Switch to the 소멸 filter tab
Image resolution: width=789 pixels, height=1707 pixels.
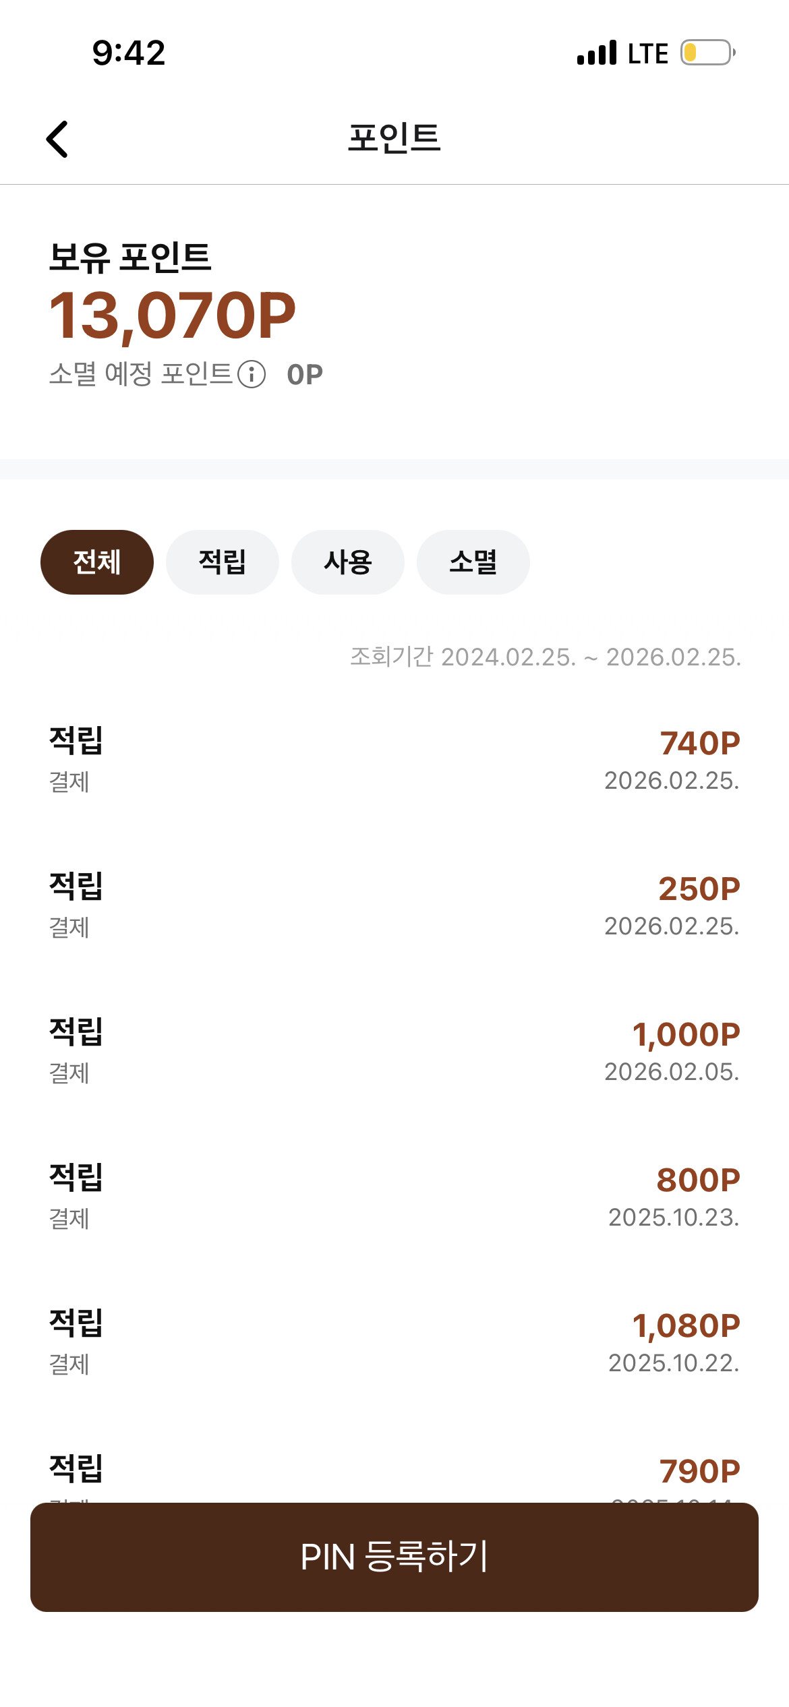click(x=473, y=562)
